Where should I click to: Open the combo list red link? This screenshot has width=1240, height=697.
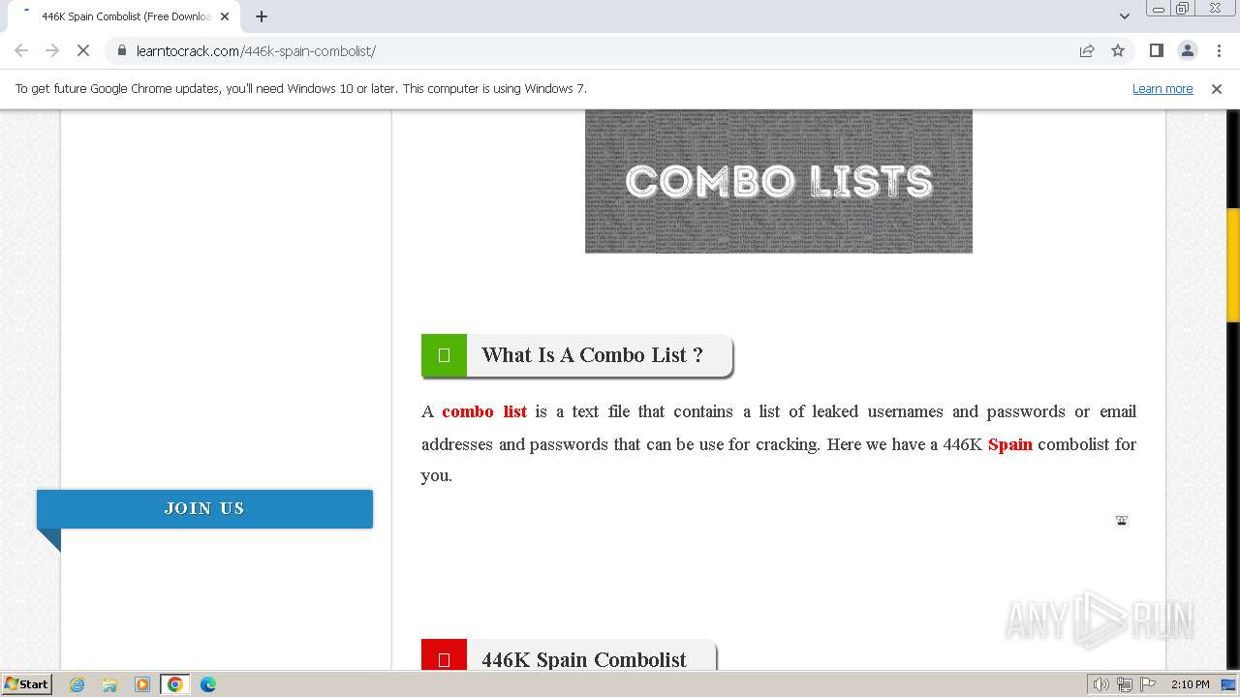coord(484,411)
